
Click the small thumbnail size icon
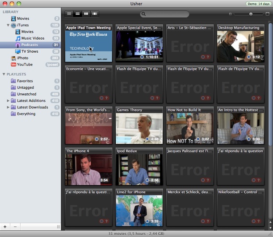click(230, 14)
